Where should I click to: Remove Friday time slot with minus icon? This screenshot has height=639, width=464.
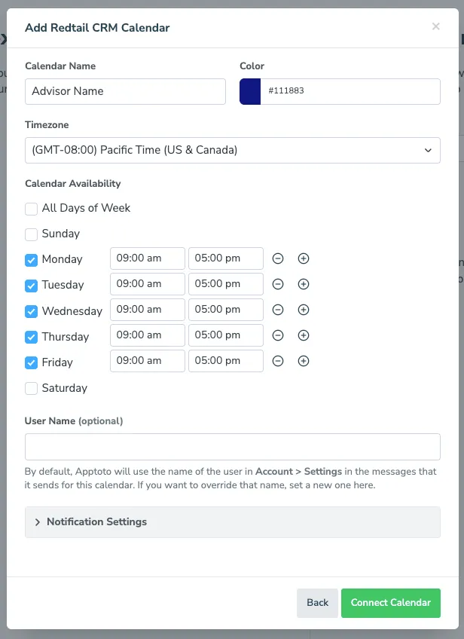278,361
